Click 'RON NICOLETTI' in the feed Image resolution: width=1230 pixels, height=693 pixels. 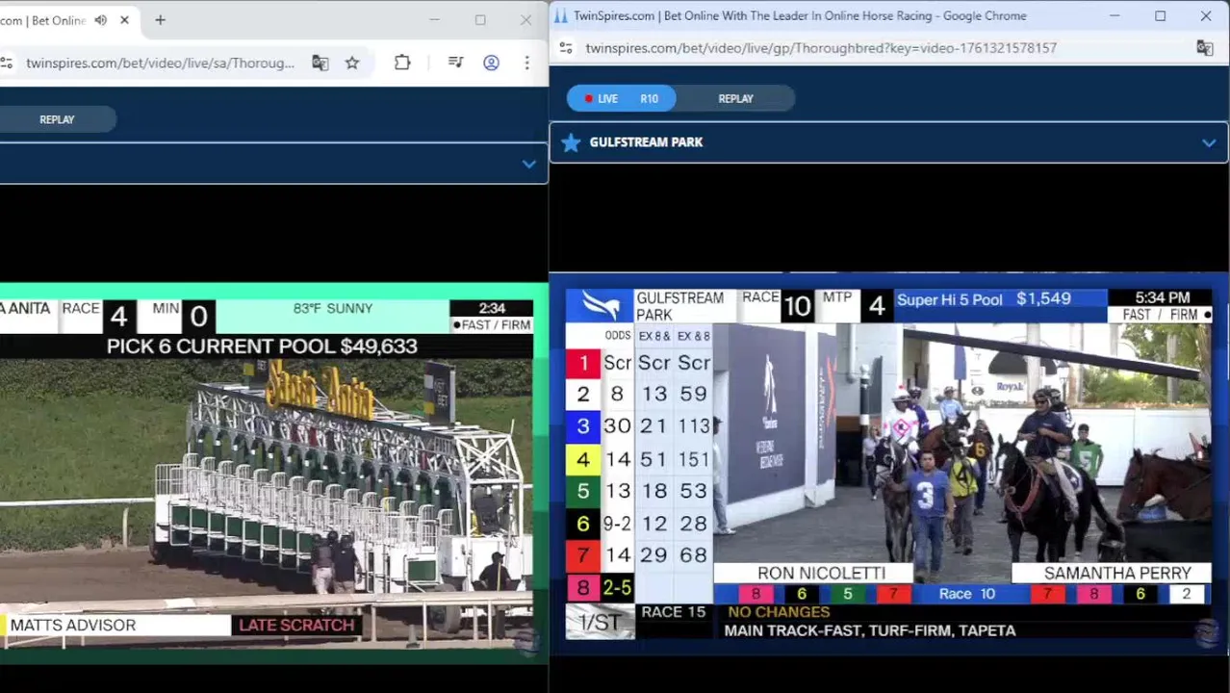(821, 574)
